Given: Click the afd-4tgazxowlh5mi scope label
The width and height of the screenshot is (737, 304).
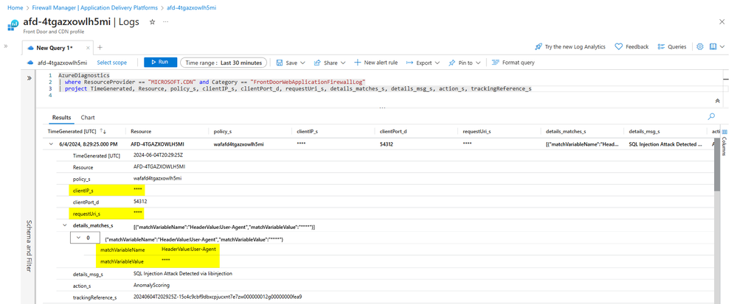Looking at the screenshot, I should pos(62,63).
